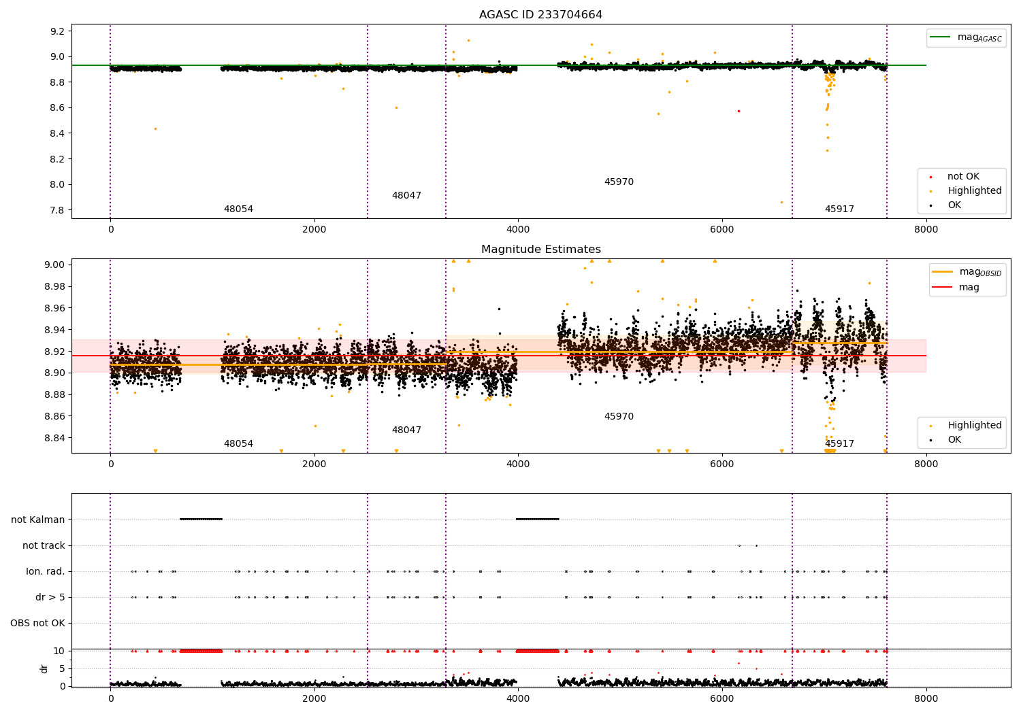Click the red 'mag' legend entry in middle plot
This screenshot has height=714, width=1021.
(956, 287)
